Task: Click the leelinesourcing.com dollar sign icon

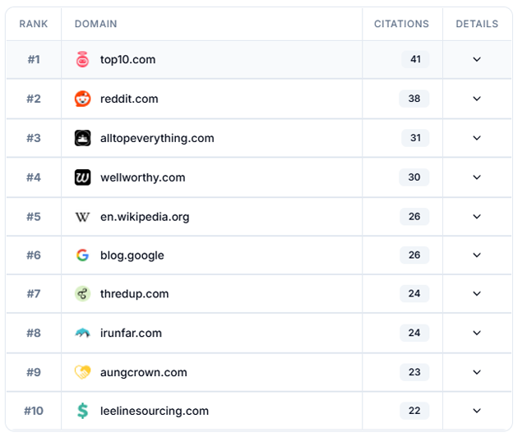Action: 82,411
